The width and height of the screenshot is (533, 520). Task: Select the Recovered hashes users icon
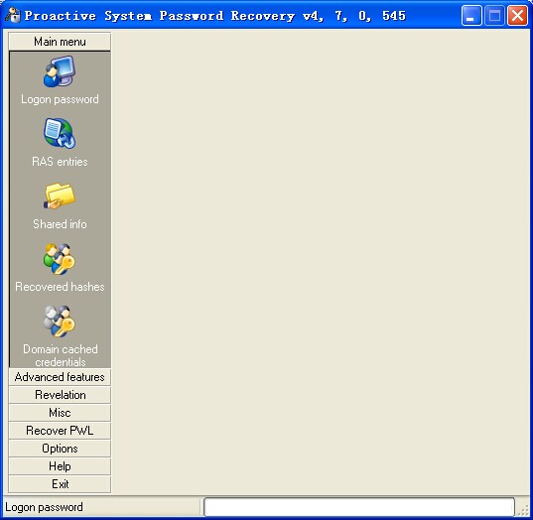[x=60, y=259]
